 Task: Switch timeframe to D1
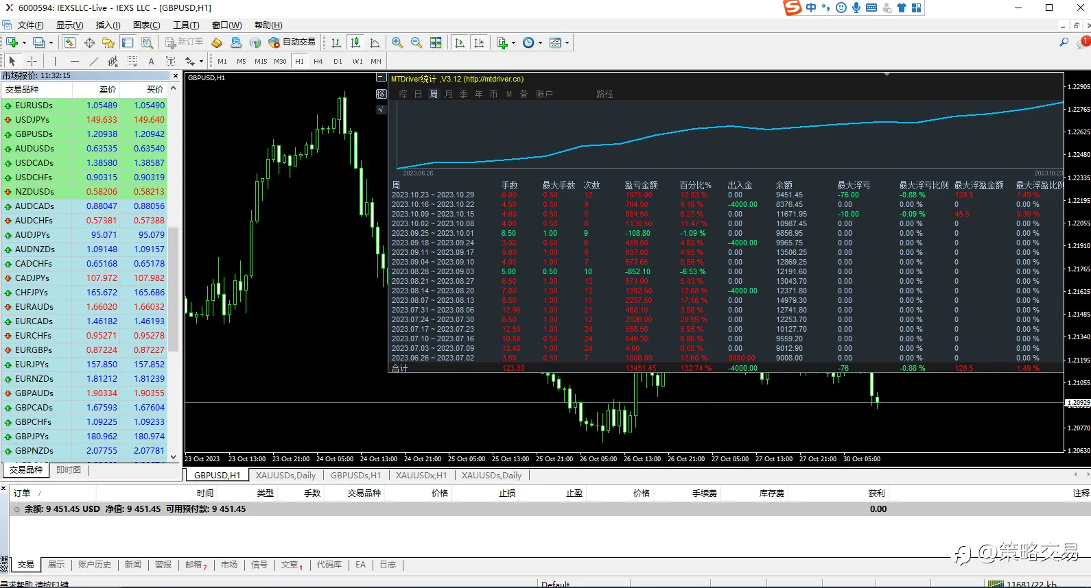(x=338, y=61)
